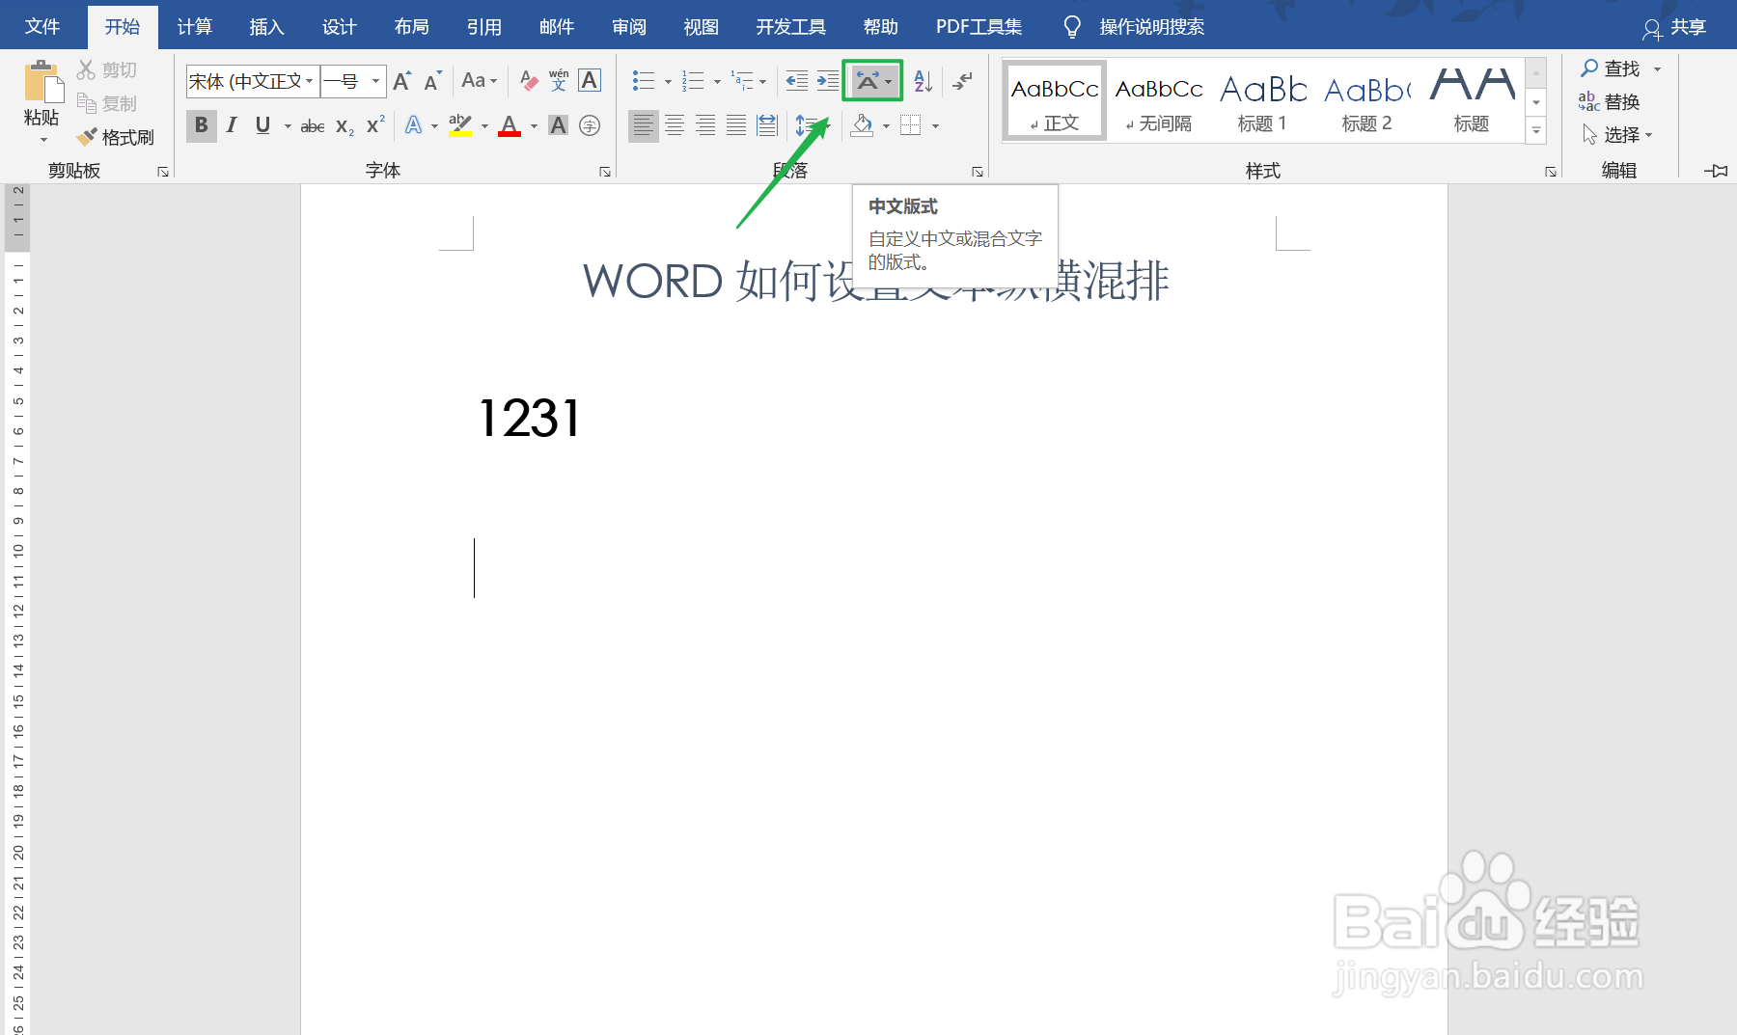Image resolution: width=1737 pixels, height=1035 pixels.
Task: Open text effects glowing A button
Action: pyautogui.click(x=413, y=125)
